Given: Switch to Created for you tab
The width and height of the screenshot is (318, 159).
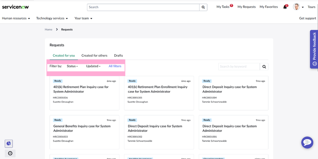Looking at the screenshot, I should coord(64,56).
